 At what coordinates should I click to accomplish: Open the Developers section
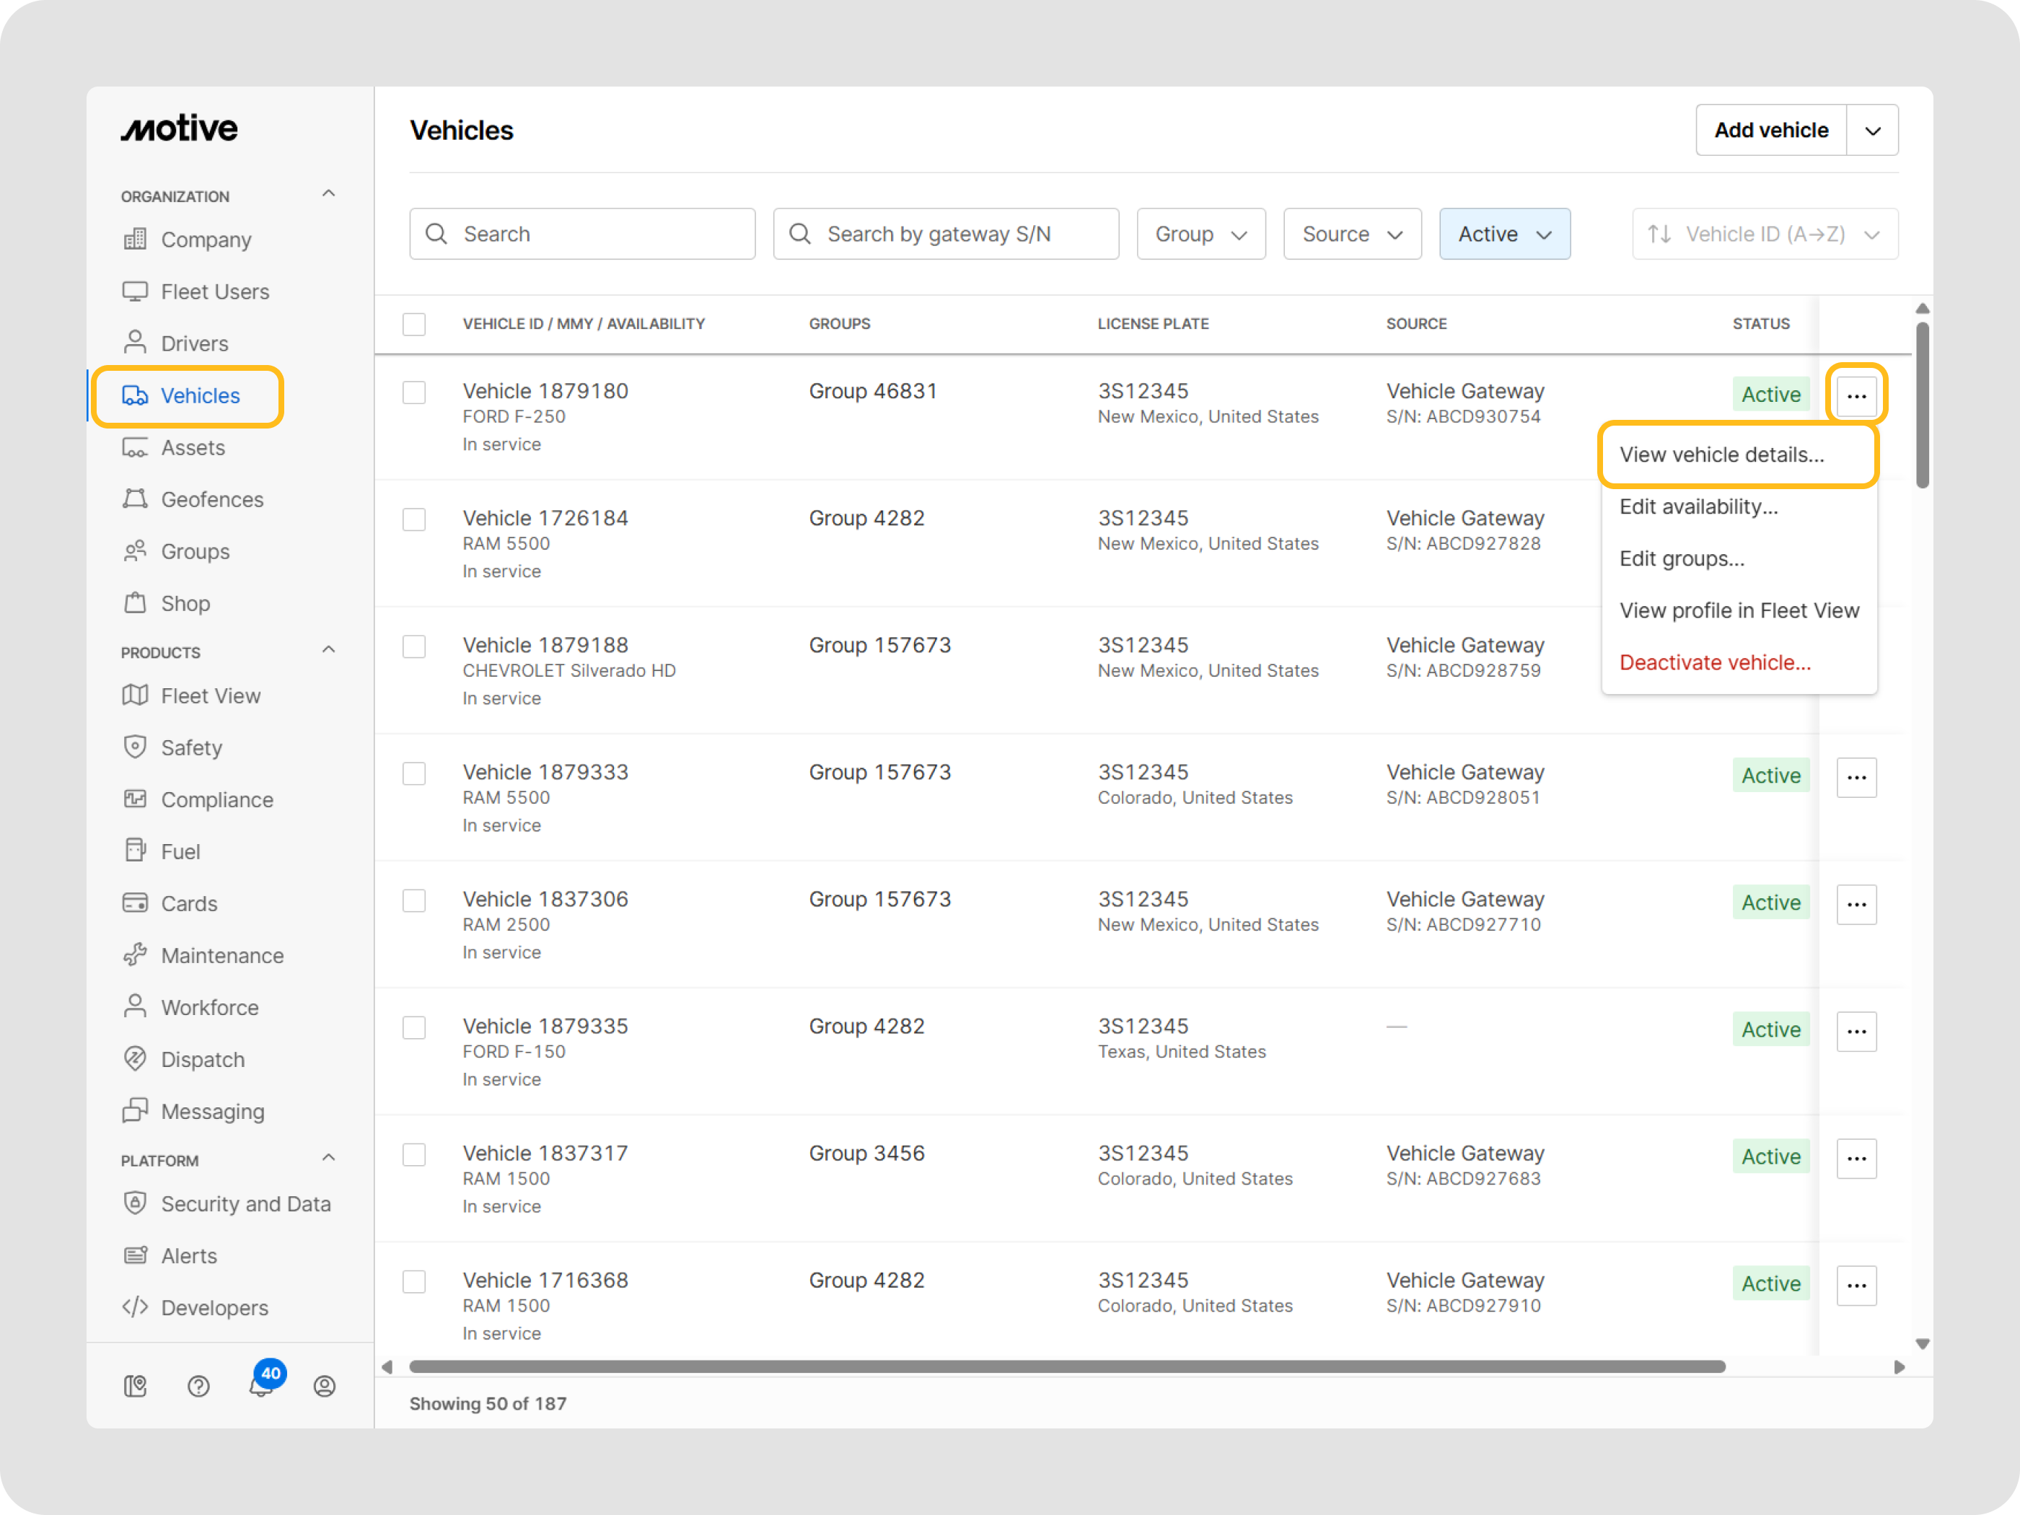click(x=214, y=1308)
